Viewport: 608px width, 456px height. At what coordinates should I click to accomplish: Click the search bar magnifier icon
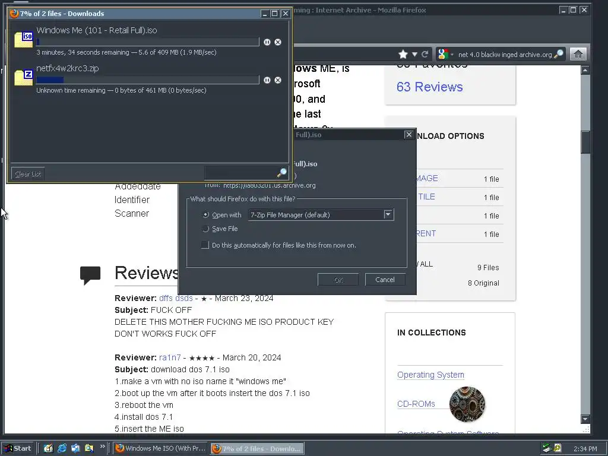pyautogui.click(x=559, y=54)
